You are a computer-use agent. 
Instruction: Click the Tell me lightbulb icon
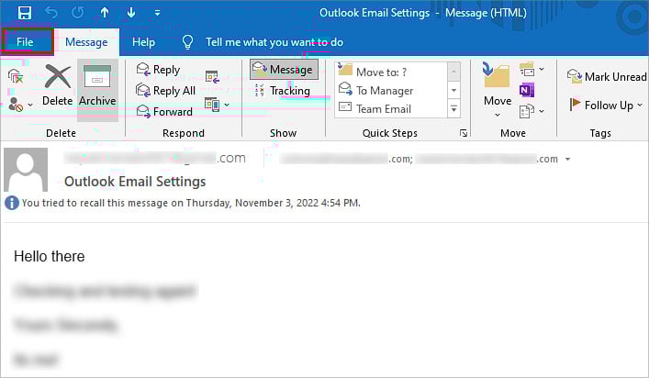click(187, 42)
